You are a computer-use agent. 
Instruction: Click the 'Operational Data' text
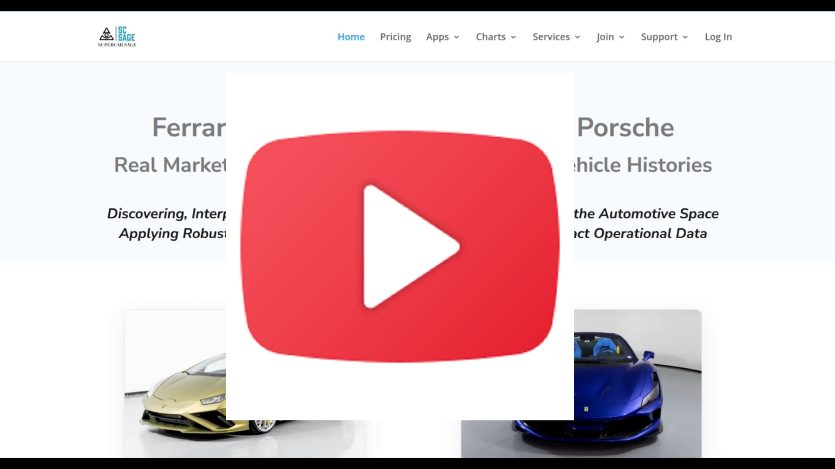point(650,233)
